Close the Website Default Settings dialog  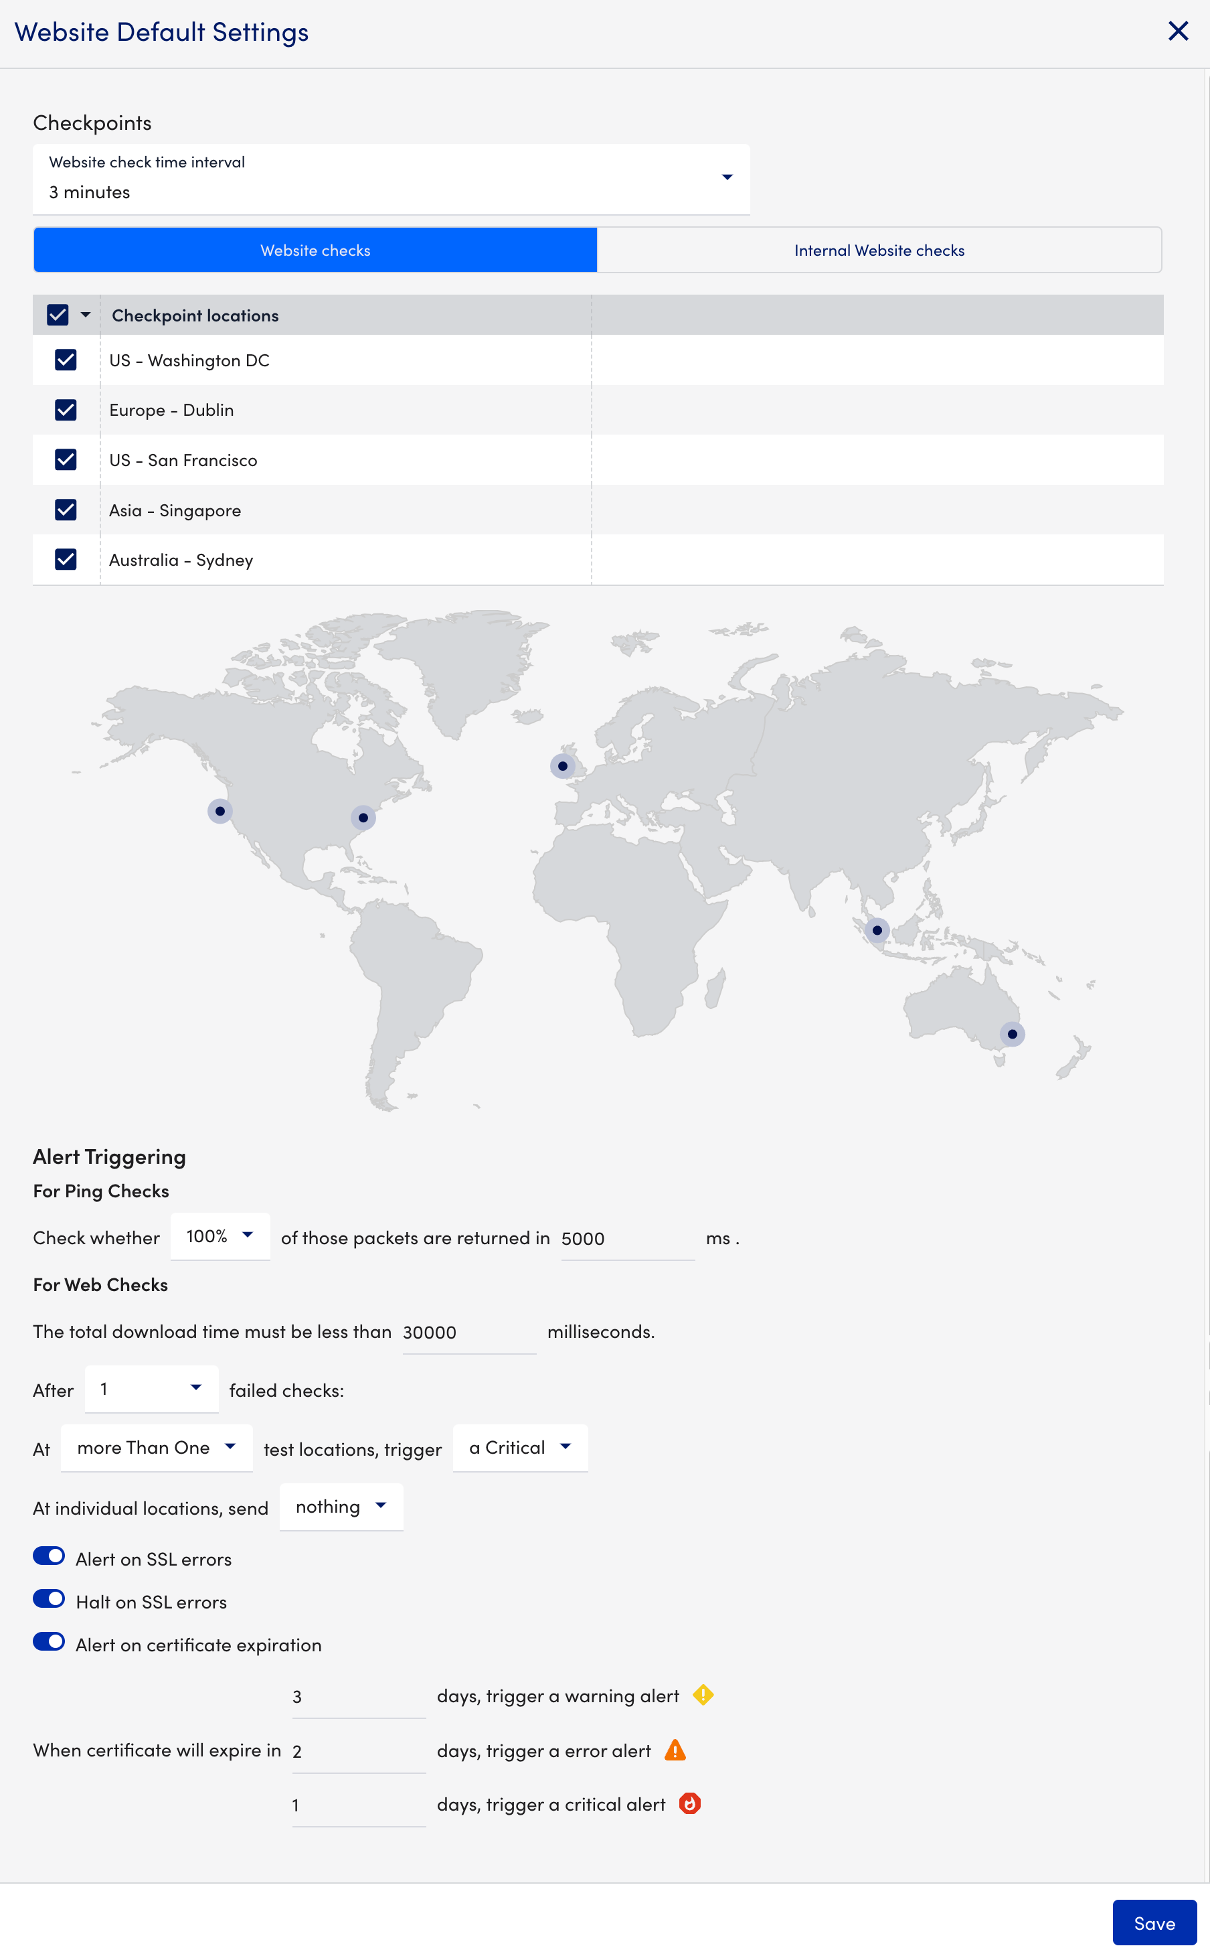pos(1178,31)
